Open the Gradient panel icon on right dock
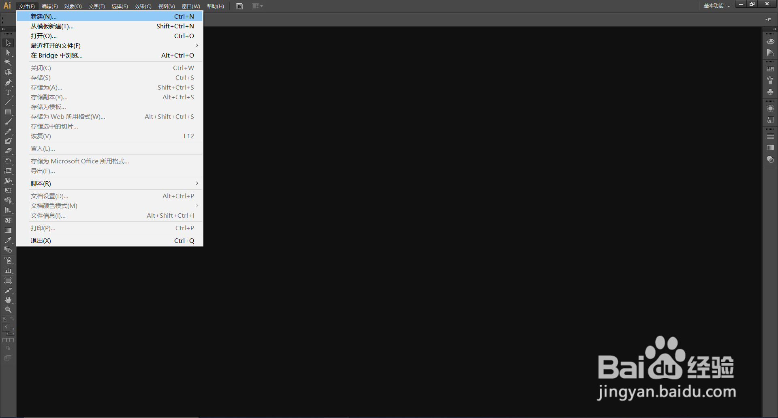This screenshot has width=778, height=418. coord(770,148)
